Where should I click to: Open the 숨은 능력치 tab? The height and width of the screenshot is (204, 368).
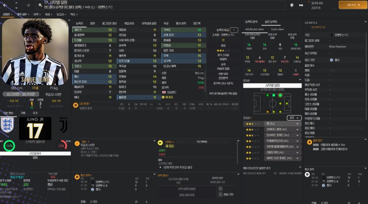[271, 22]
